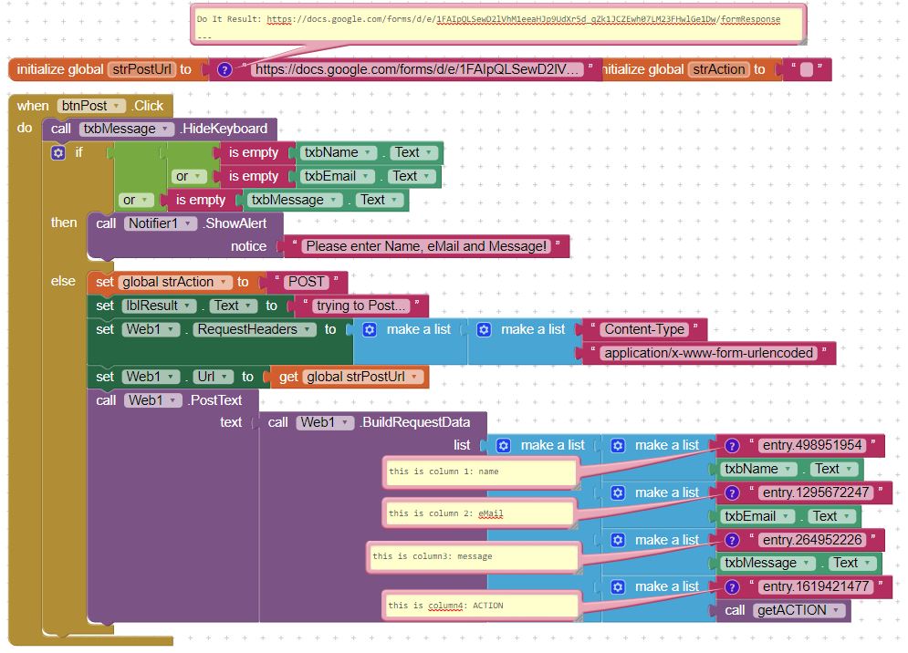Open gear on make a list for entry.498951954

coord(618,445)
